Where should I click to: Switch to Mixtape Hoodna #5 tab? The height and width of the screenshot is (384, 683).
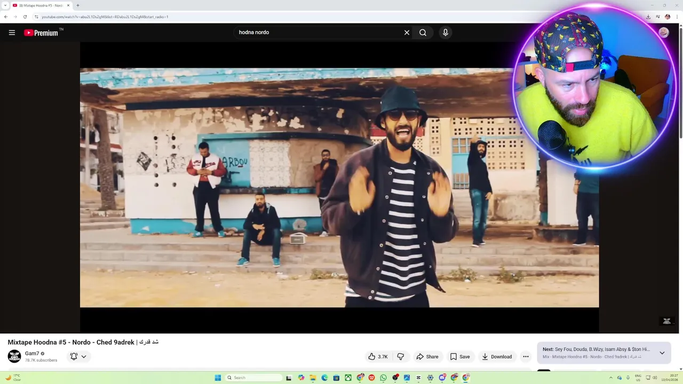pos(41,5)
